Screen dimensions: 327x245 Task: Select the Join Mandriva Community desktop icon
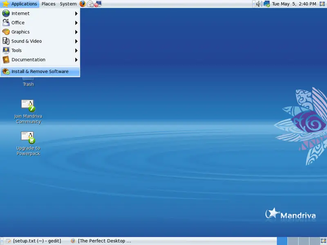click(x=28, y=106)
